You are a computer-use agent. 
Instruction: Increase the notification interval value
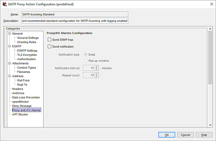pyautogui.click(x=97, y=66)
